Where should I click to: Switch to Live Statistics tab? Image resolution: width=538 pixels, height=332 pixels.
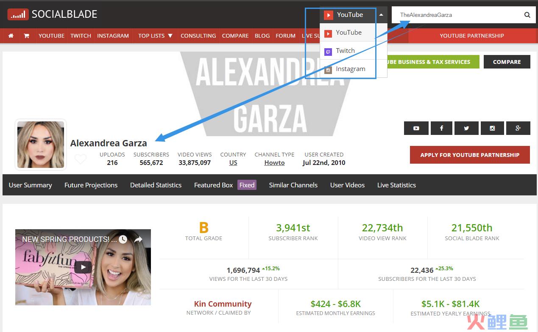coord(396,185)
